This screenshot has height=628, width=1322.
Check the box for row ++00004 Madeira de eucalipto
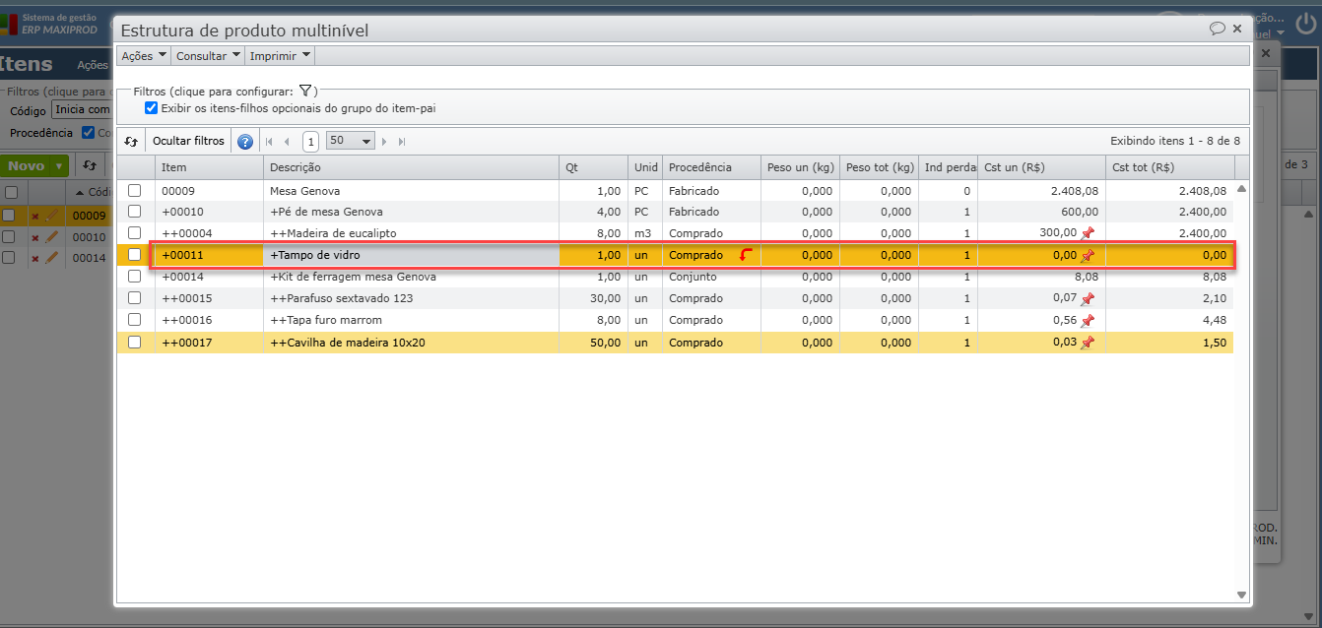(x=135, y=233)
